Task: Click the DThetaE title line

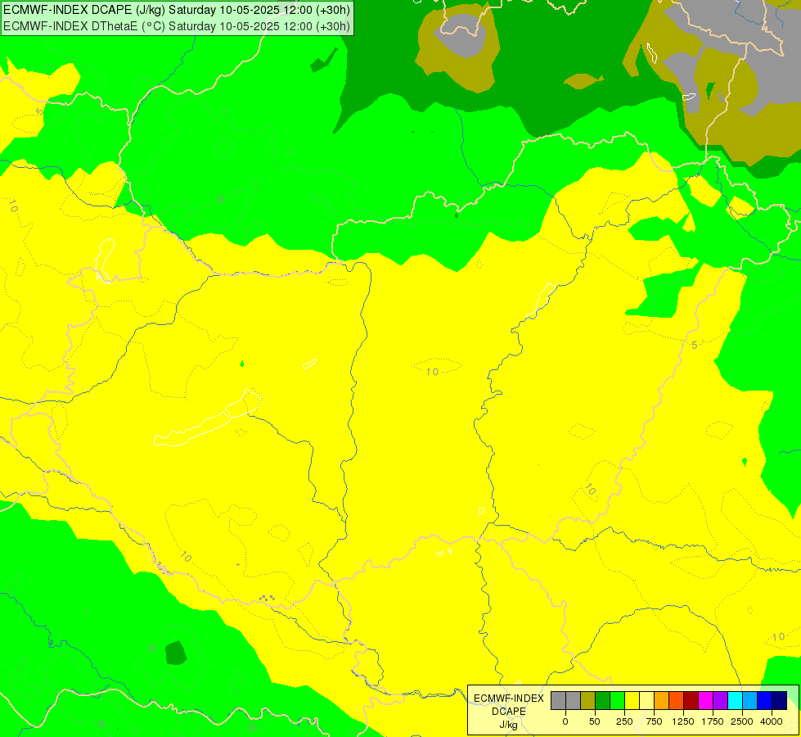Action: point(177,26)
